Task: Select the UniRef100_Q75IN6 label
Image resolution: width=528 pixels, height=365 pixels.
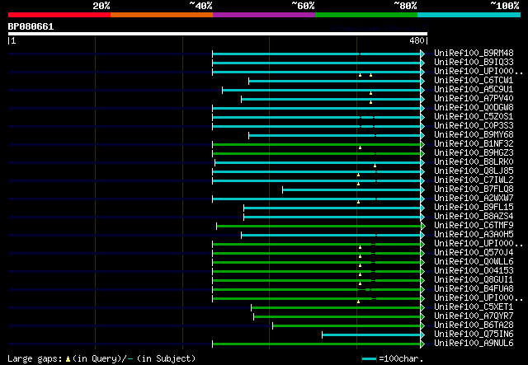Action: tap(474, 335)
